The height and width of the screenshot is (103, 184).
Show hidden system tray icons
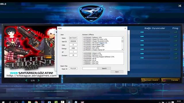point(160,102)
